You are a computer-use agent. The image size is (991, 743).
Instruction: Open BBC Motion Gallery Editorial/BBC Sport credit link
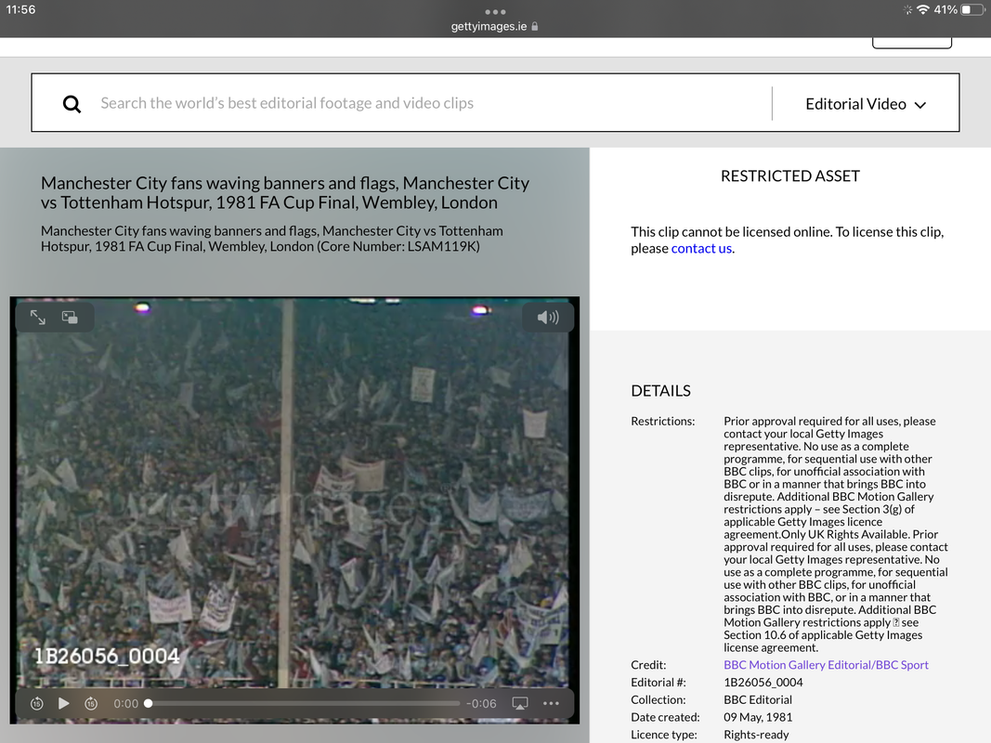coord(826,665)
